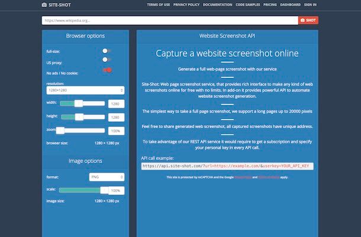Click the Image options heading

tap(85, 161)
